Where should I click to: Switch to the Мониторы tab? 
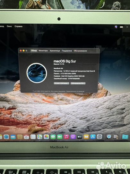pos(43,51)
